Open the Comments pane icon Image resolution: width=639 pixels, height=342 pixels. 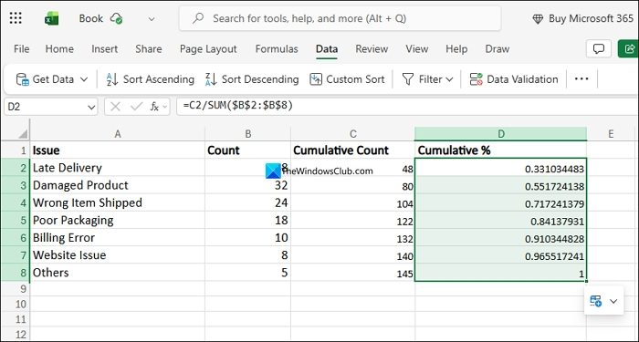click(x=598, y=49)
